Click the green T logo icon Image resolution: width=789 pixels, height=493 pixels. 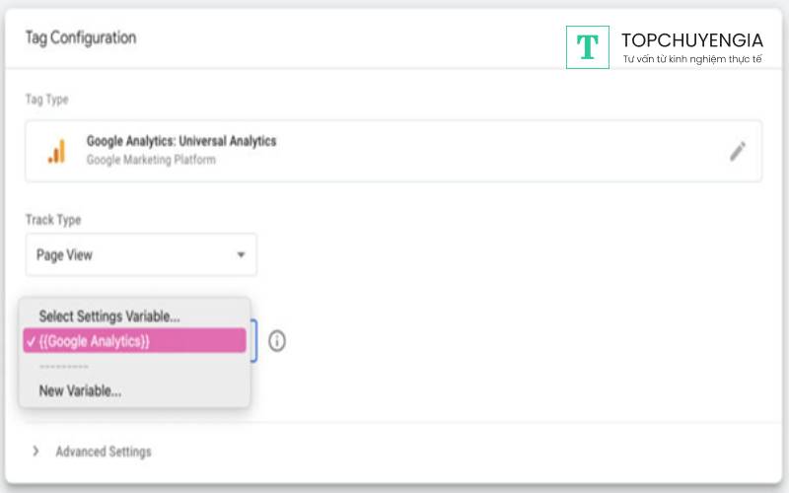click(x=588, y=46)
